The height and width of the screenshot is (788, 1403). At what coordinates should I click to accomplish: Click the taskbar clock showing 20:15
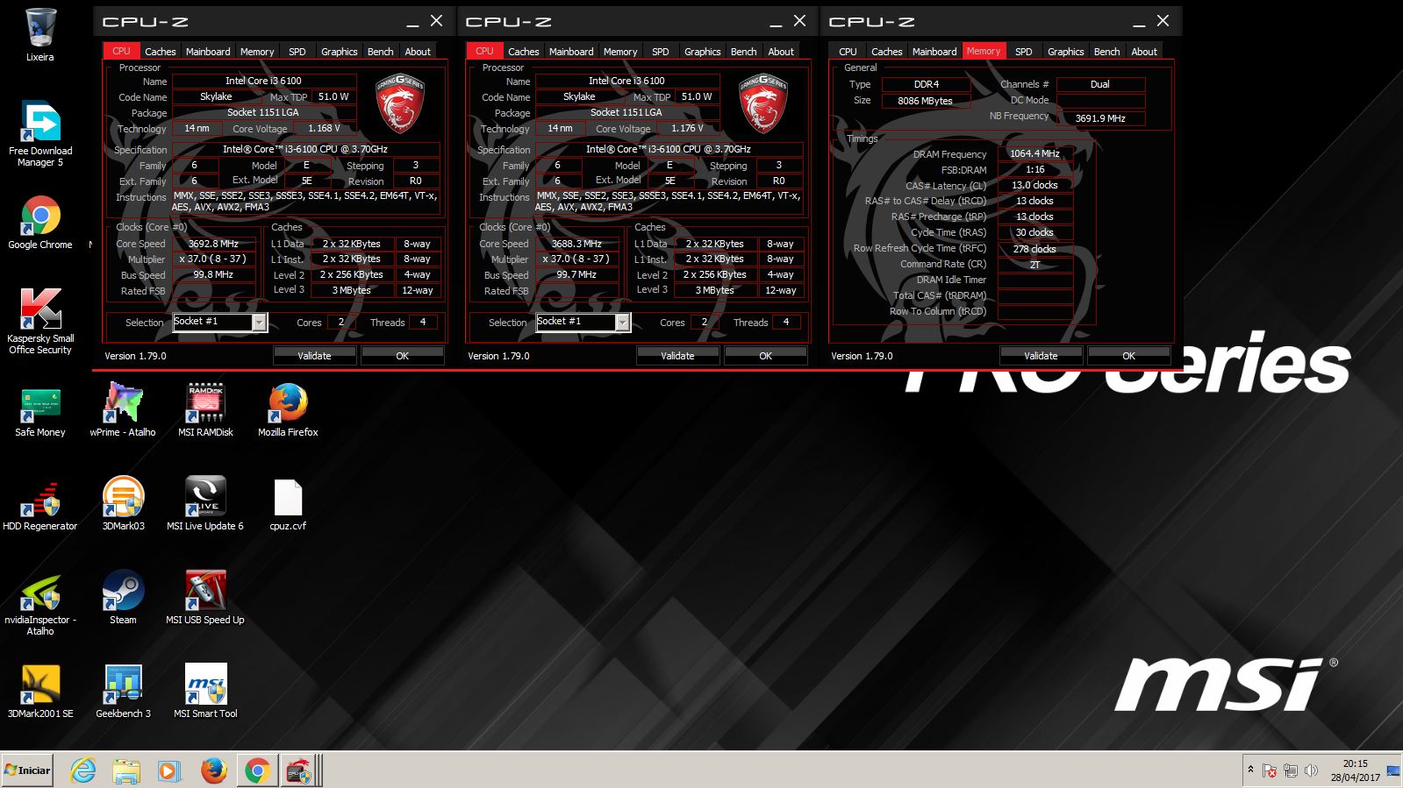[x=1355, y=770]
